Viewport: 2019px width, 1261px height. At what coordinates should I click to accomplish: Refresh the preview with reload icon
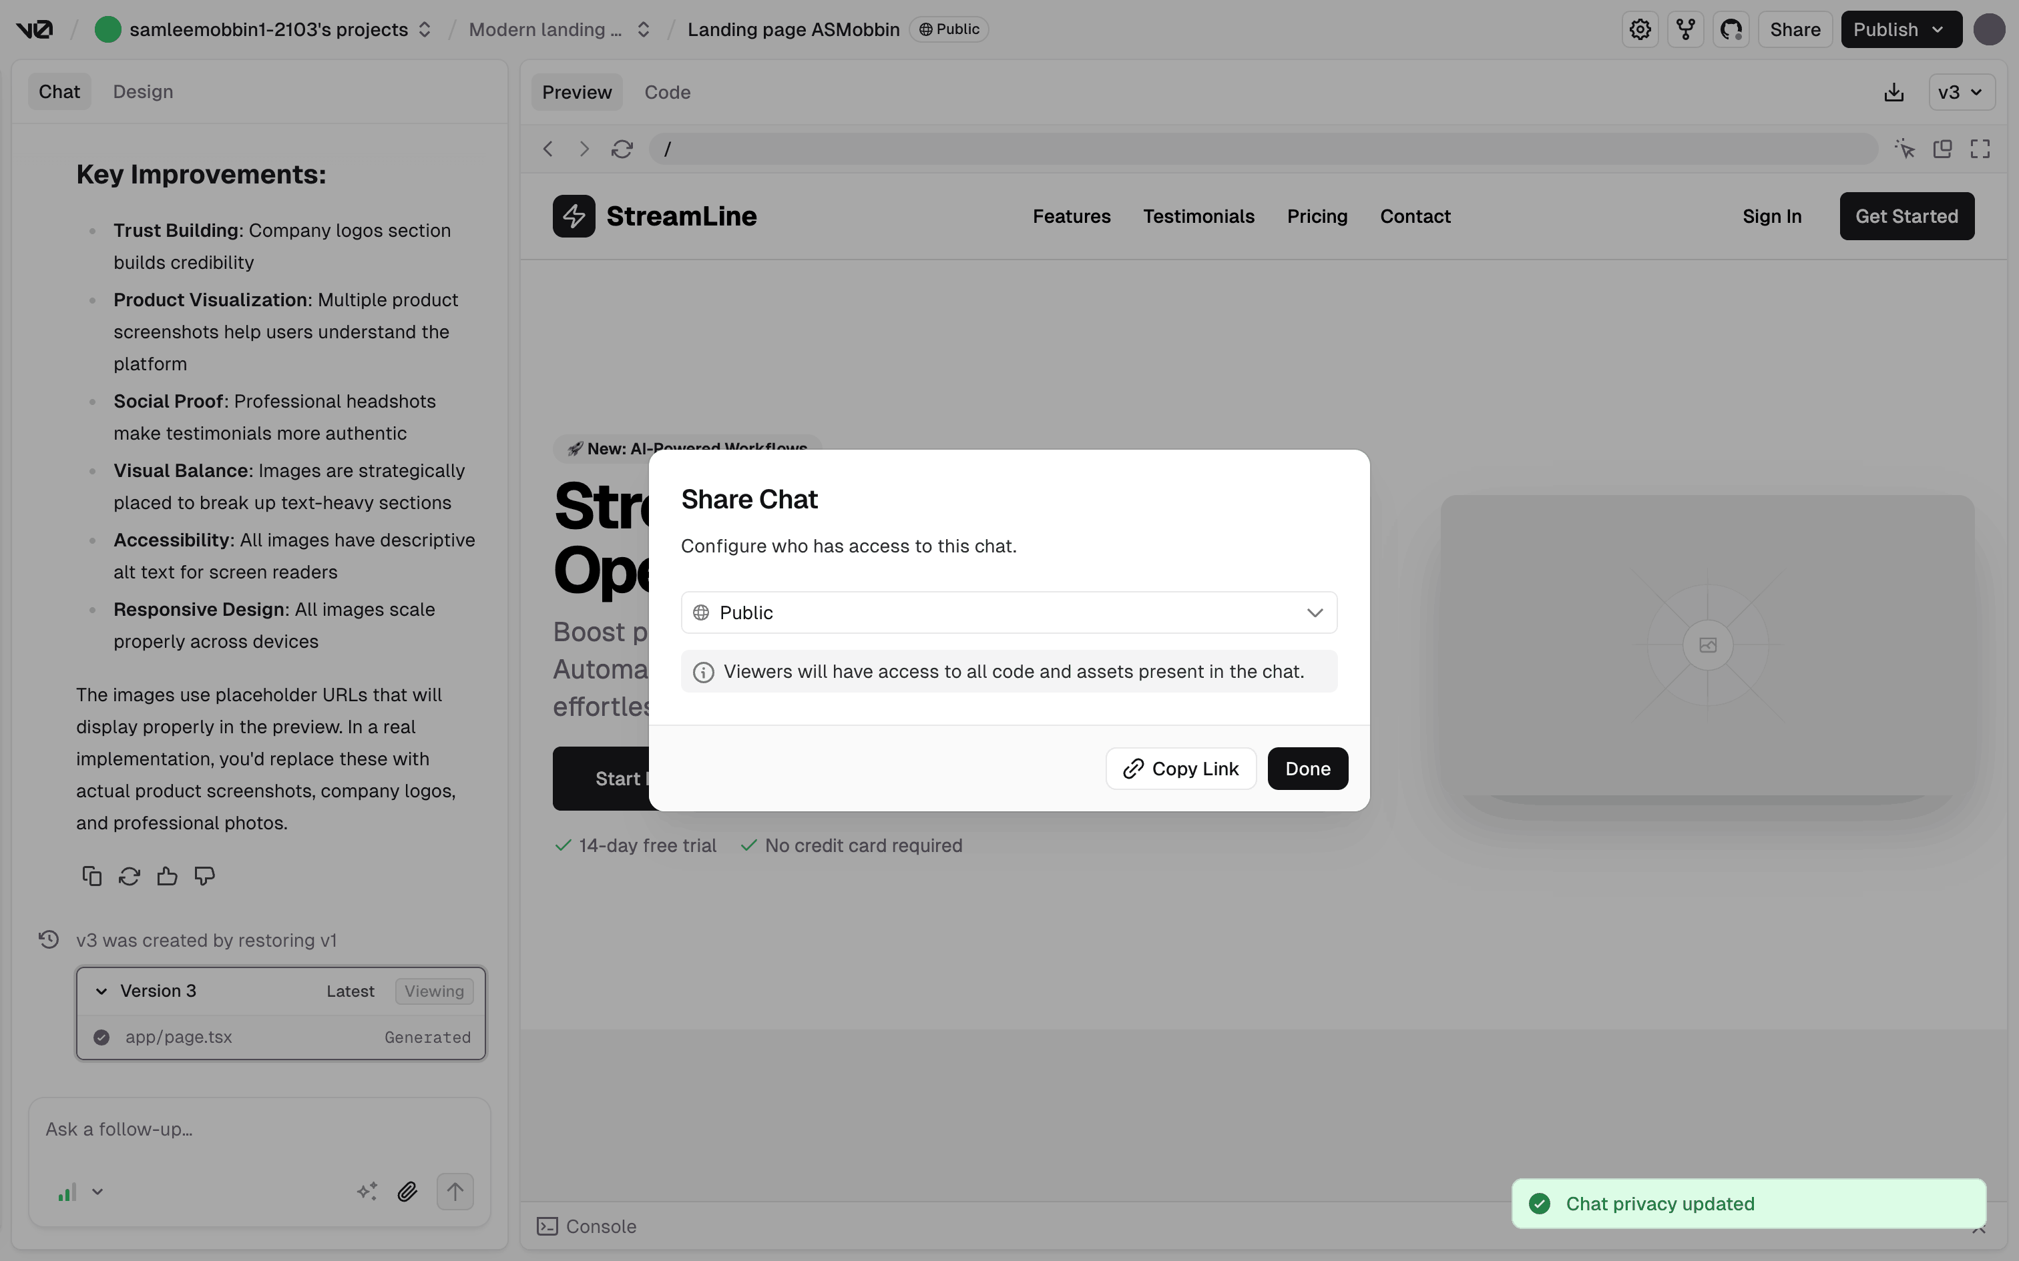[622, 149]
